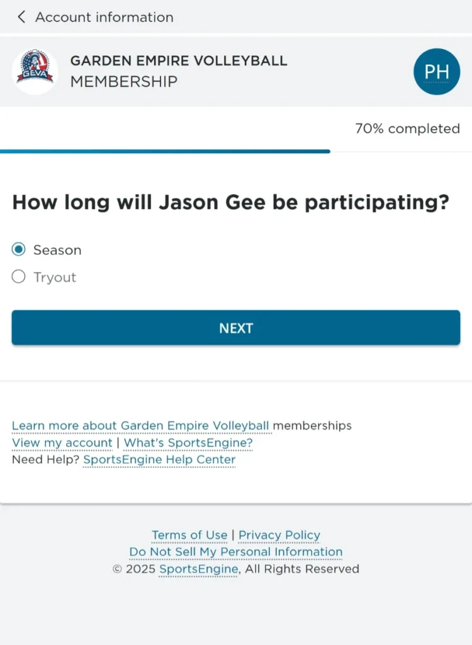Click the 70% completed status text
The width and height of the screenshot is (472, 645).
click(407, 128)
